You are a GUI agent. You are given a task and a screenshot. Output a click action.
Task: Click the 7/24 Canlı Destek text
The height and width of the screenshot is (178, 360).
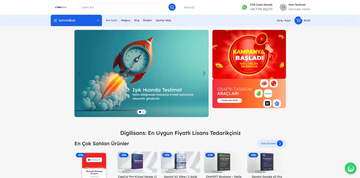click(261, 5)
